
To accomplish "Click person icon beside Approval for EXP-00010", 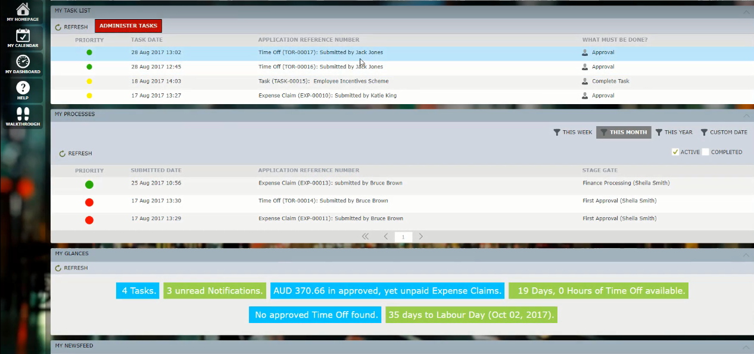I will tap(585, 95).
